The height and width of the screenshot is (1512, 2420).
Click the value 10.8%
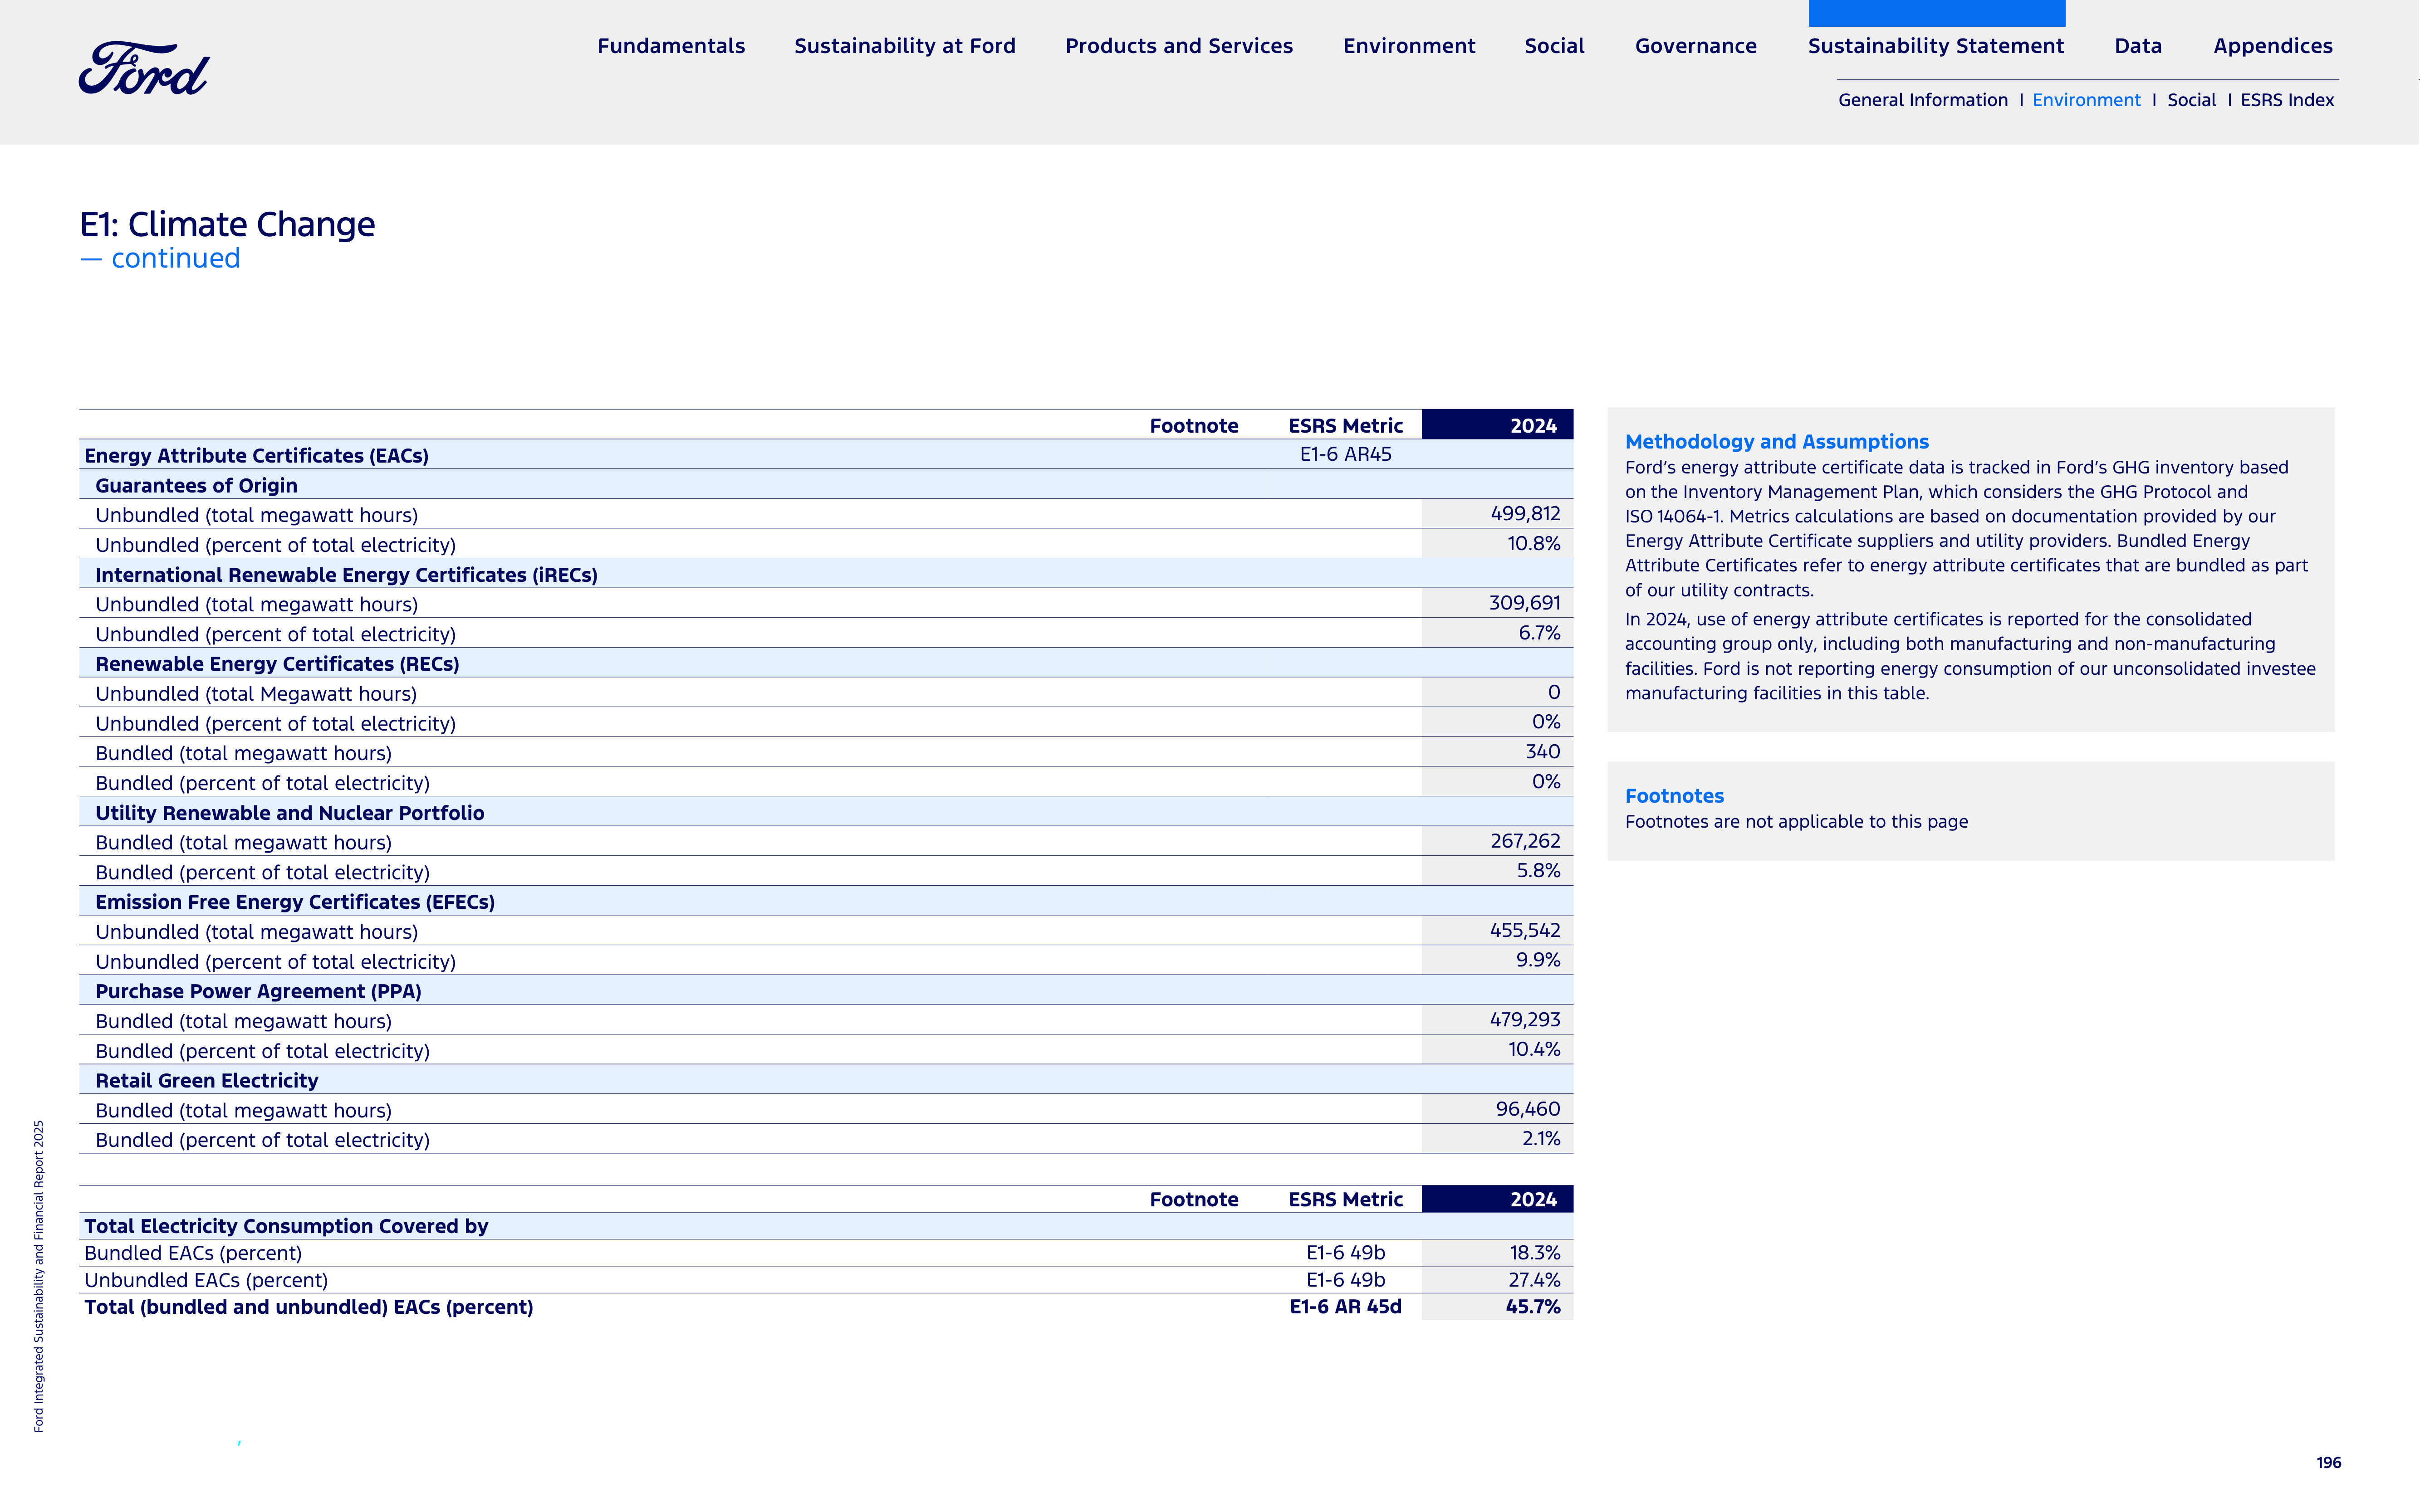click(x=1533, y=544)
